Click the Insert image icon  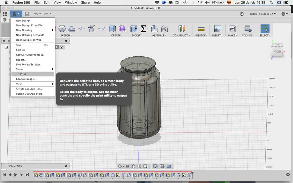(217, 29)
